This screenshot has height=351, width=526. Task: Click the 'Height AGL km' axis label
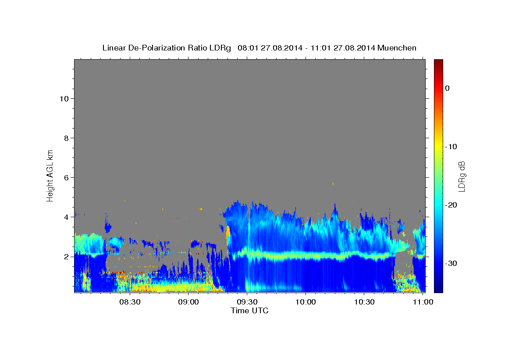pyautogui.click(x=50, y=175)
